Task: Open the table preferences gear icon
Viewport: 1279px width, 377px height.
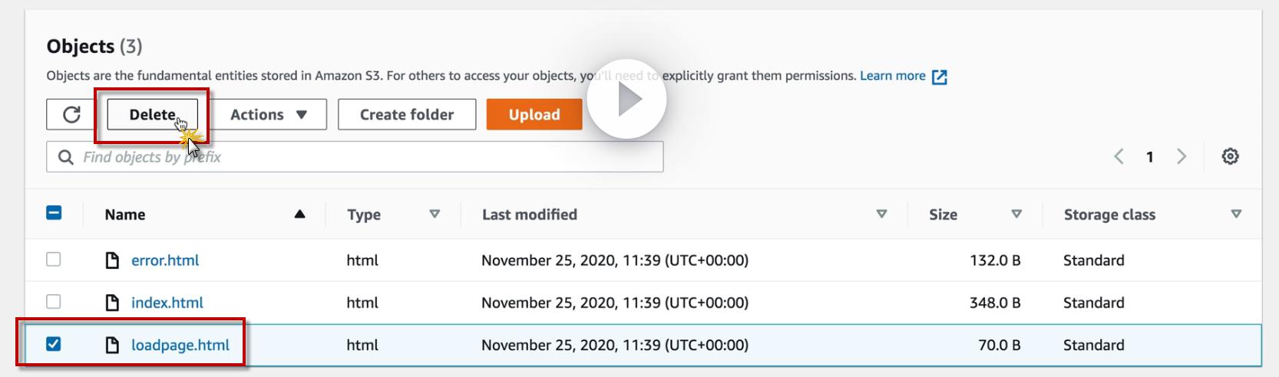Action: coord(1230,156)
